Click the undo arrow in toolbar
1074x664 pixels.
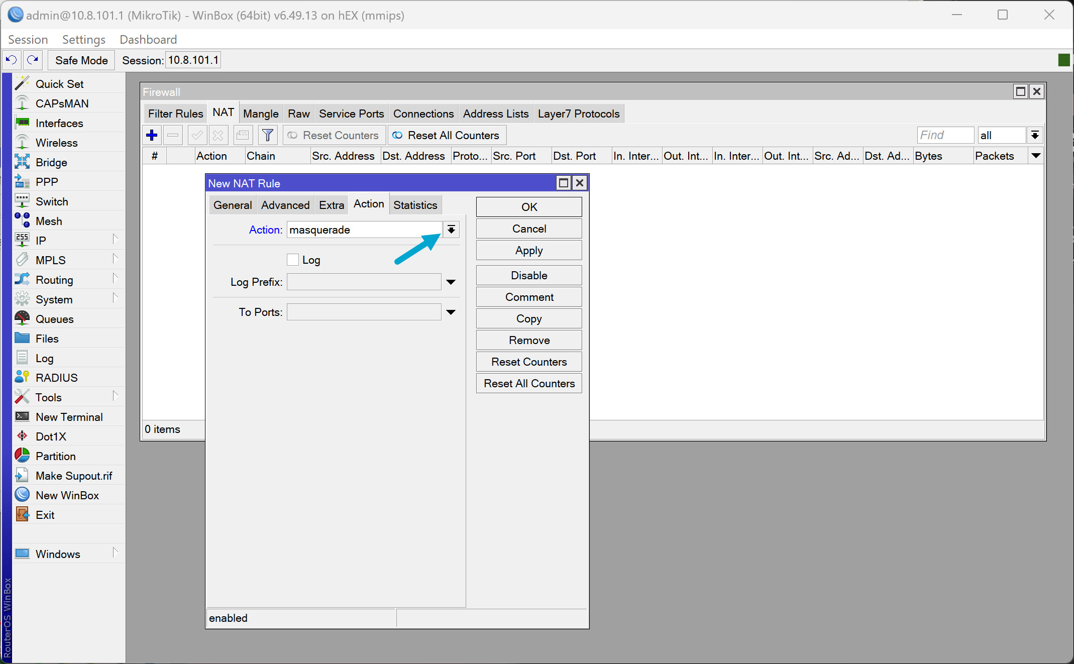11,60
